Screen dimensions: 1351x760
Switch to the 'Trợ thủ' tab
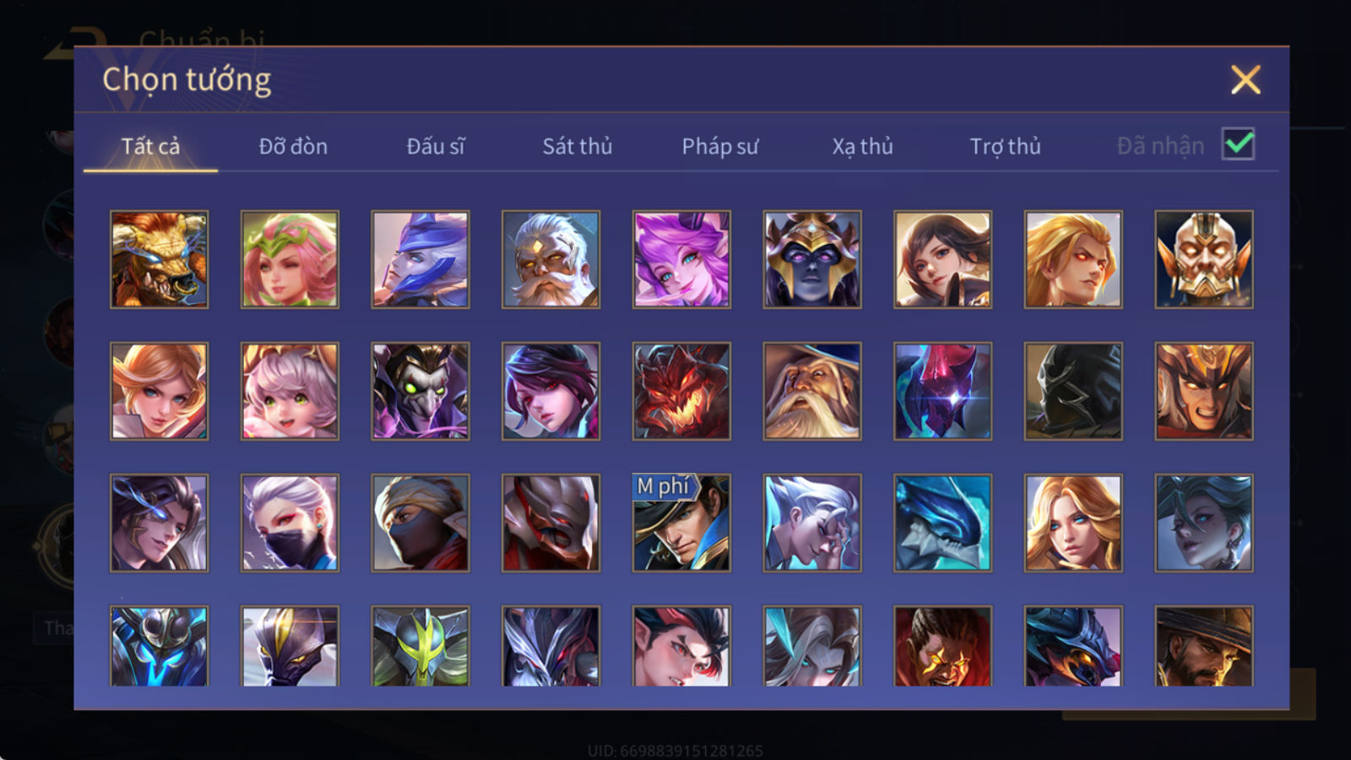1005,146
